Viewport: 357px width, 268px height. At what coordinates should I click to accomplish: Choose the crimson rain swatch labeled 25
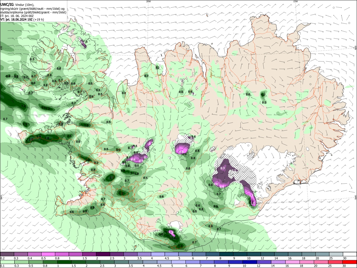point(336,262)
